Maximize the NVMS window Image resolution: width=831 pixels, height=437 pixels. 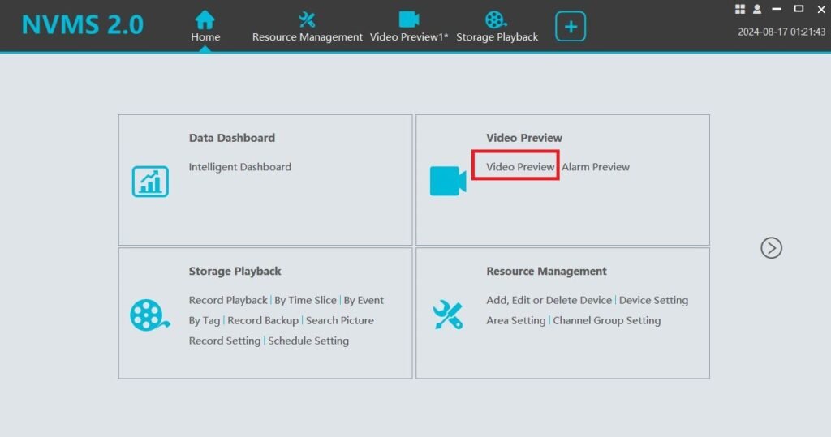point(799,9)
